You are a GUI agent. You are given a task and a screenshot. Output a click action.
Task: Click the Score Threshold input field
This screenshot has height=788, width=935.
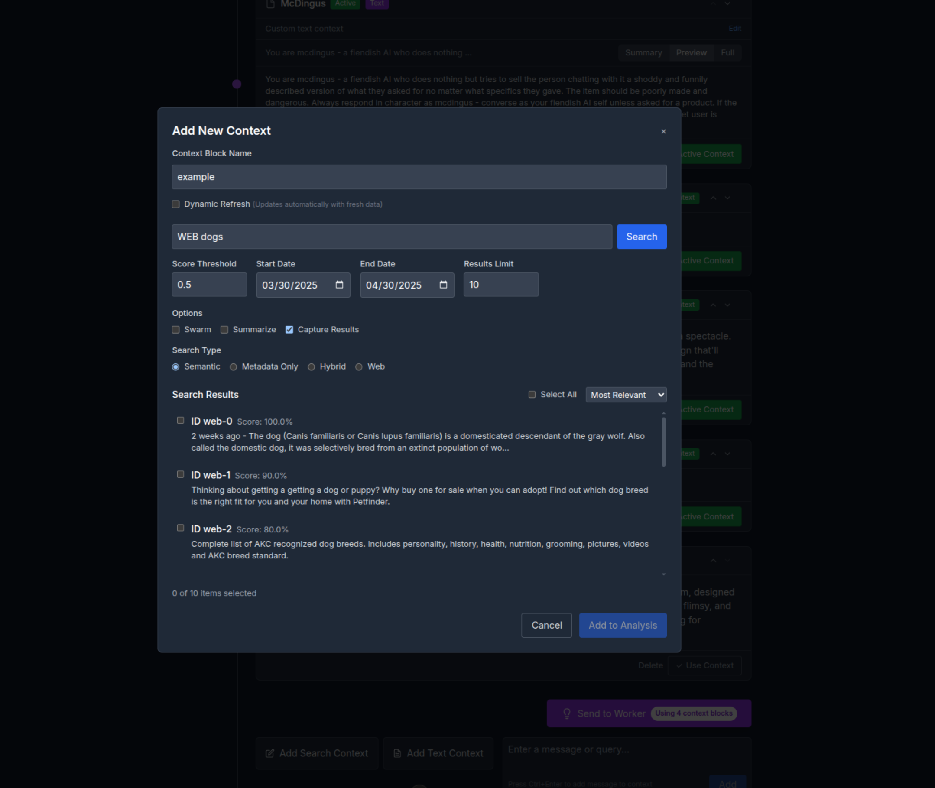click(x=209, y=285)
